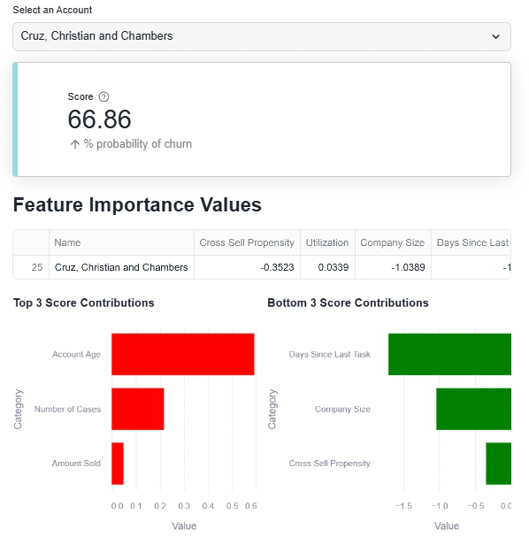Click the Cross Sell Propensity column header
Screen dimensions: 529x537
(247, 242)
